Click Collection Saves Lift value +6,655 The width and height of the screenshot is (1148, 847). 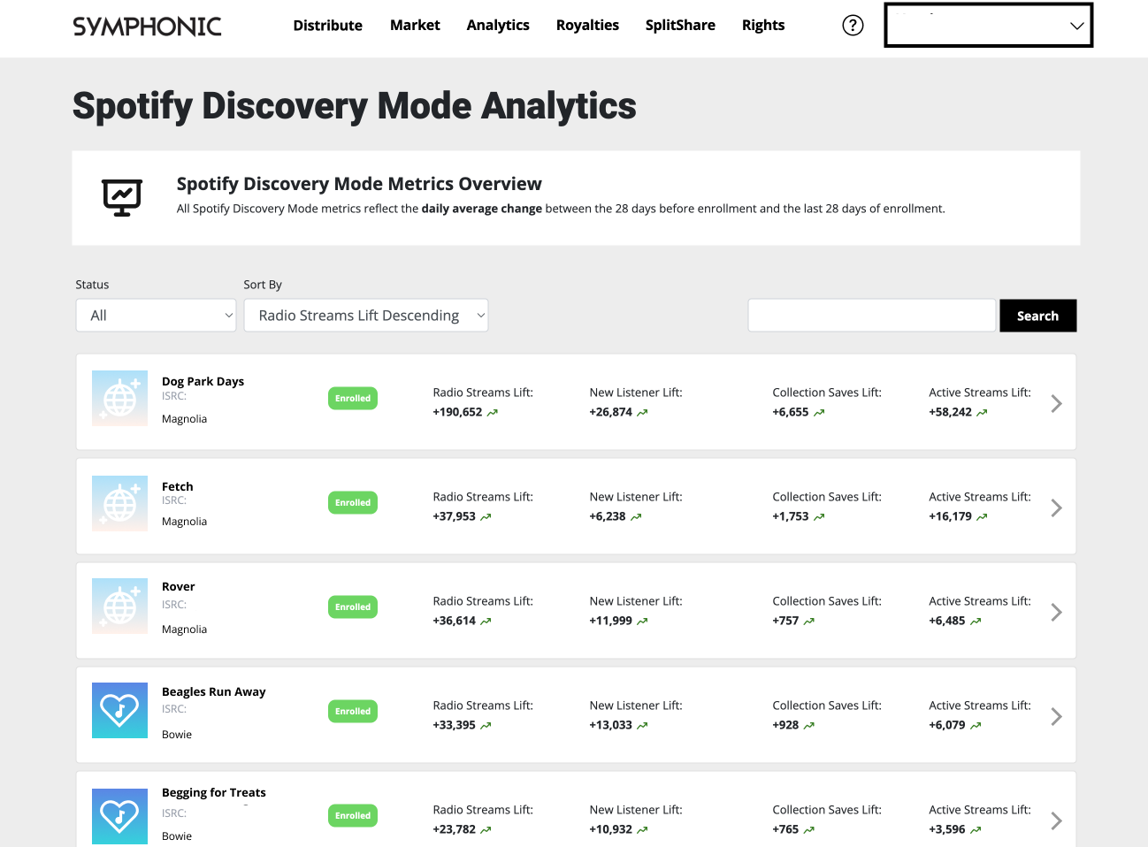pos(791,412)
